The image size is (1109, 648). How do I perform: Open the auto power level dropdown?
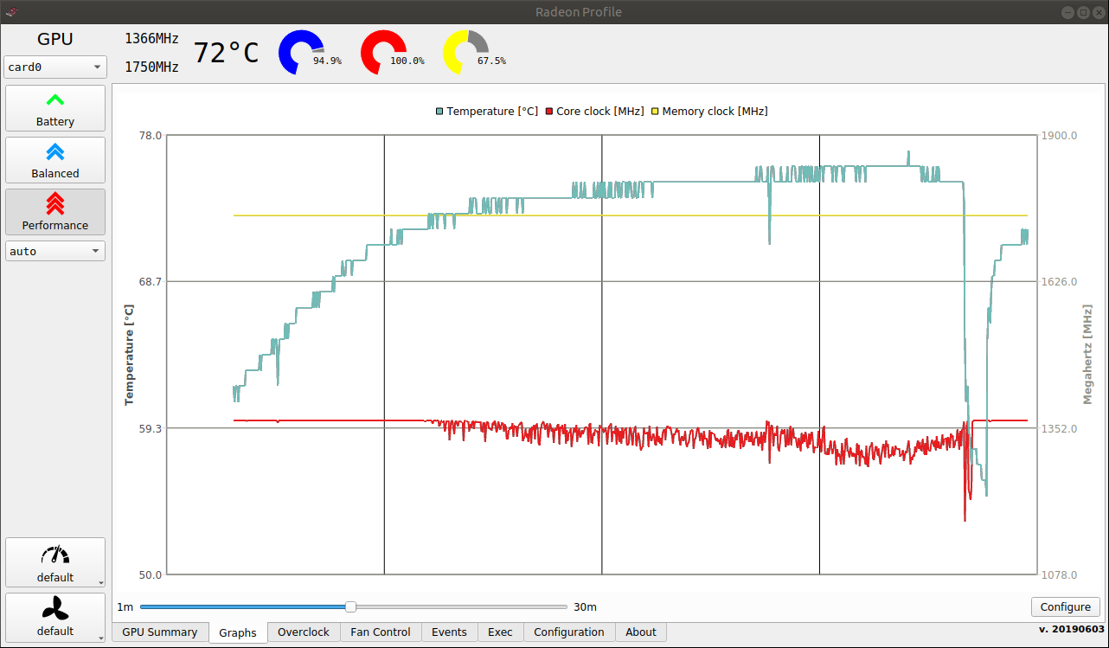(x=55, y=251)
